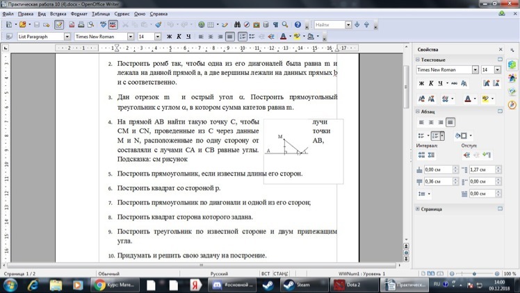This screenshot has width=520, height=293.
Task: Open the Gallery icon in sidebar
Action: click(x=512, y=92)
